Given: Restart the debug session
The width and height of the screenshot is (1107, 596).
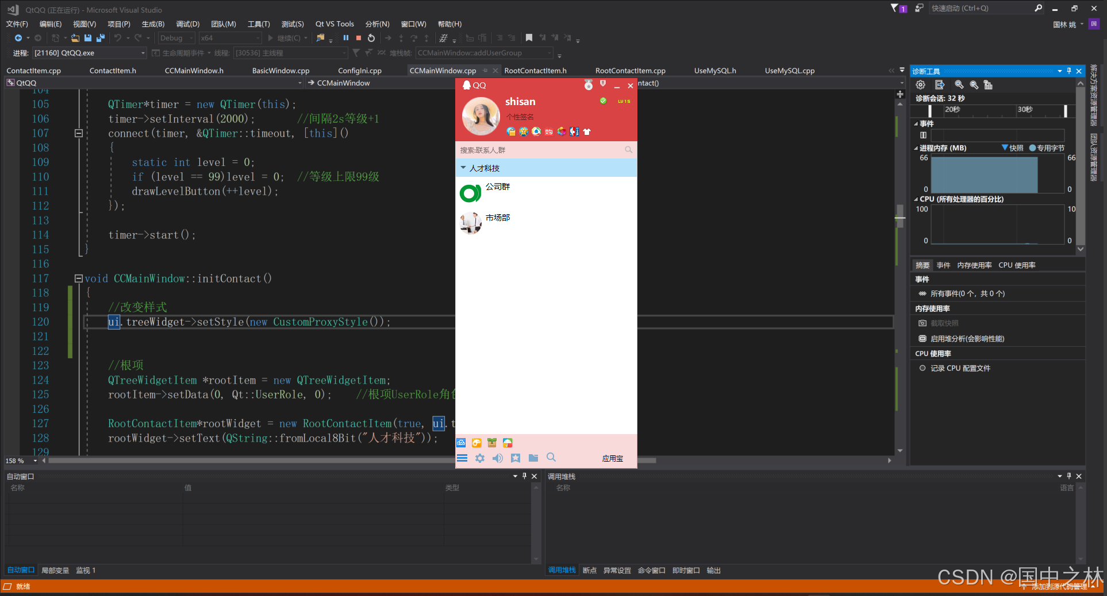Looking at the screenshot, I should 371,38.
